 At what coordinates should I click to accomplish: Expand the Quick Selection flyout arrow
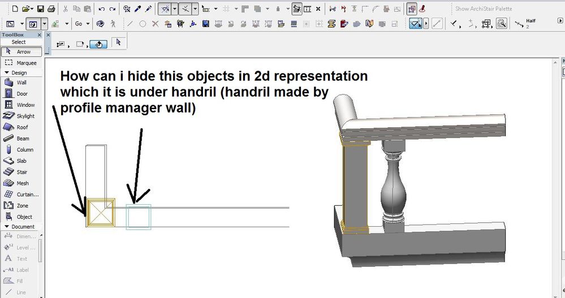coord(426,24)
